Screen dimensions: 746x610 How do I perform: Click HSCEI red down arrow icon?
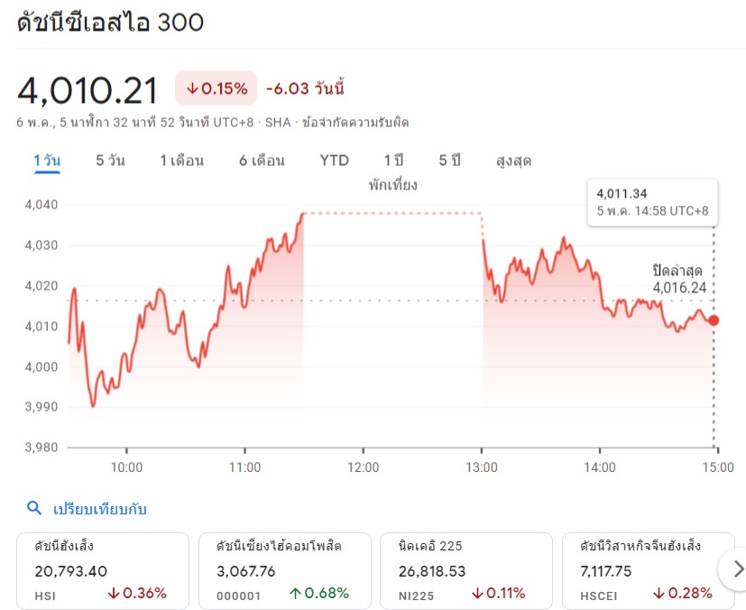[659, 594]
